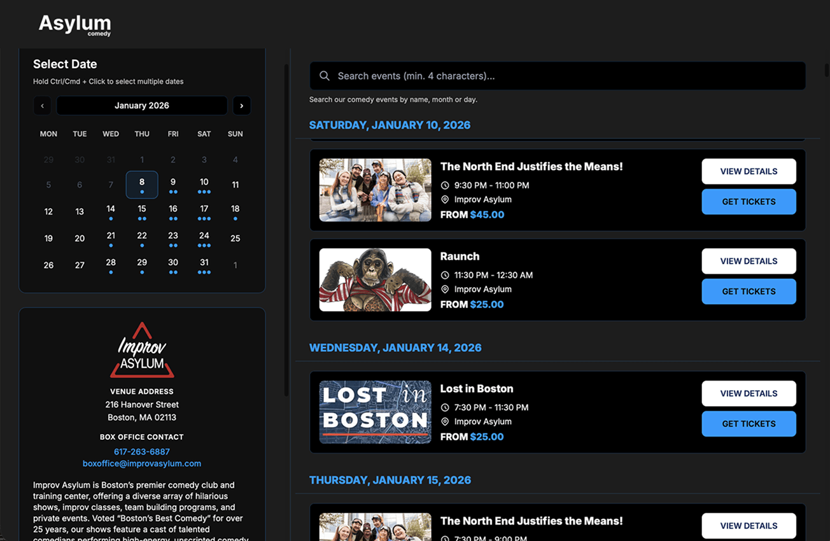The width and height of the screenshot is (830, 541).
Task: Select January 15 on the calendar
Action: (x=142, y=211)
